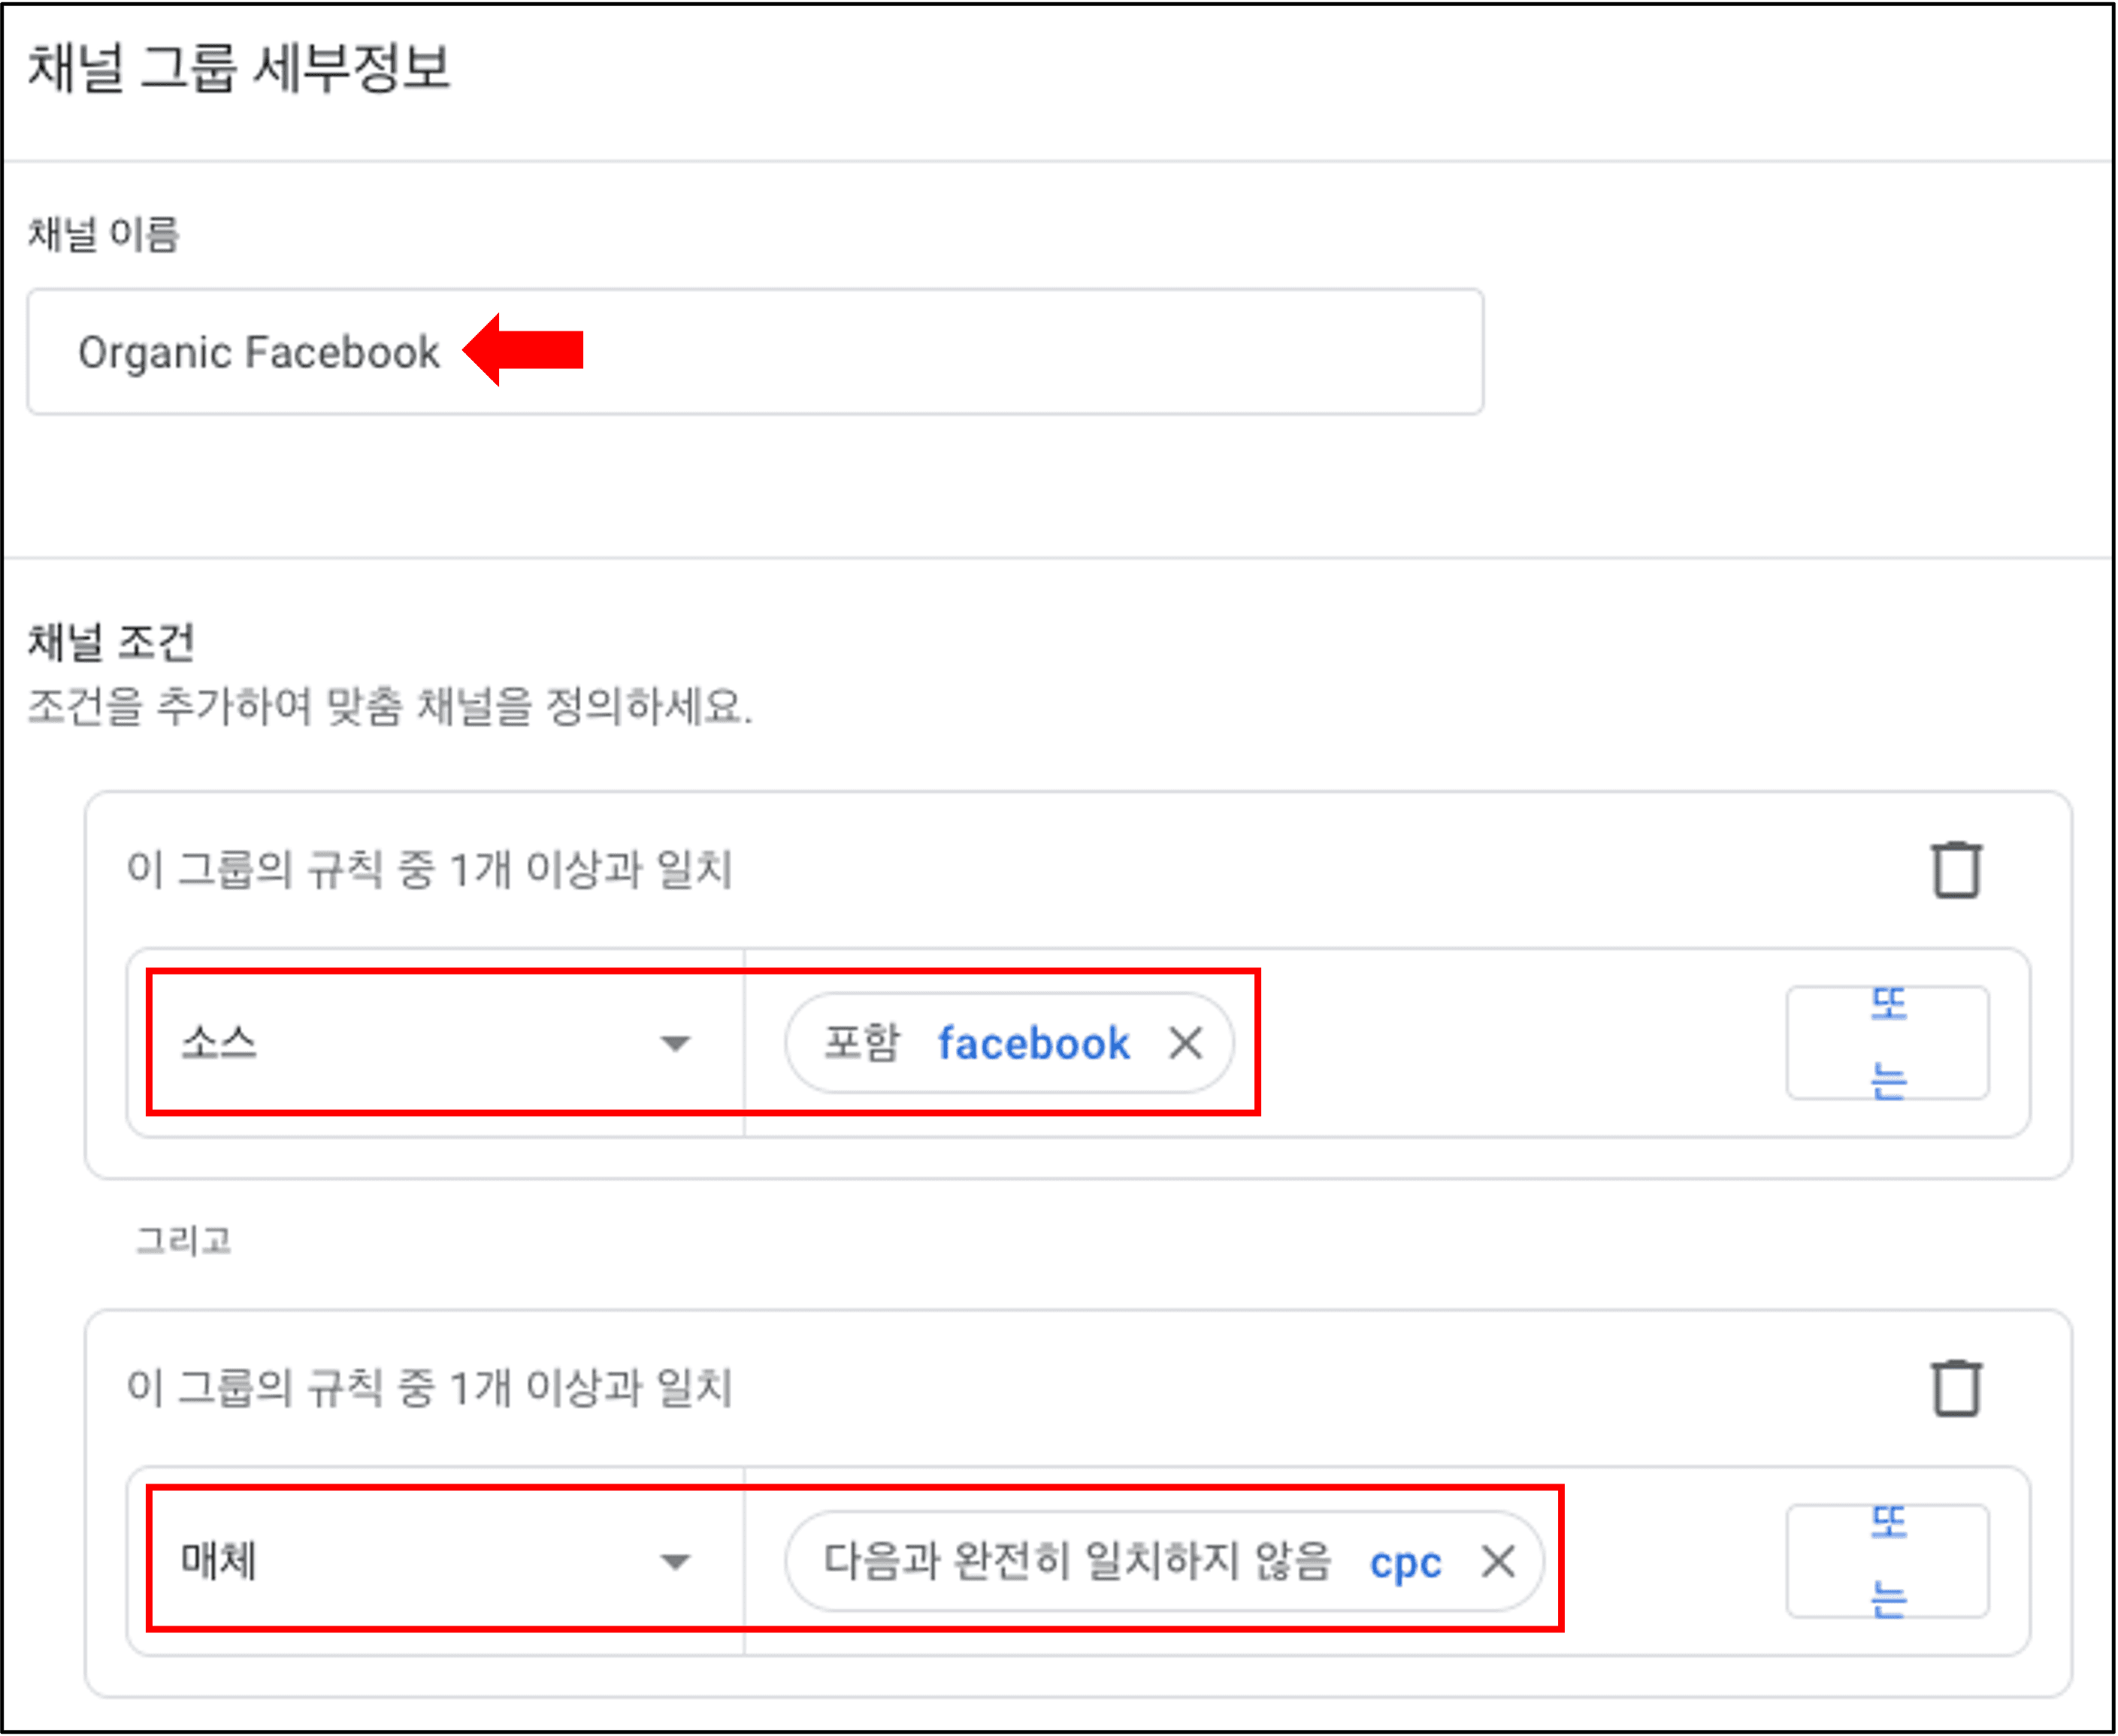Click the 채널 이름 field label
The height and width of the screenshot is (1736, 2118).
point(103,235)
